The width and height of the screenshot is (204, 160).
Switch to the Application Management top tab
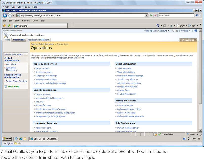[x=38, y=40]
